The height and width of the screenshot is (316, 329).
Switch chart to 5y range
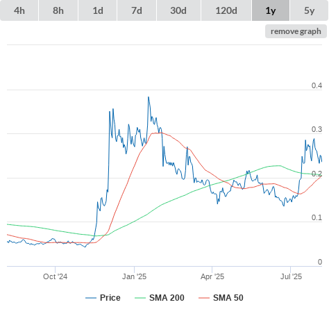click(x=309, y=10)
